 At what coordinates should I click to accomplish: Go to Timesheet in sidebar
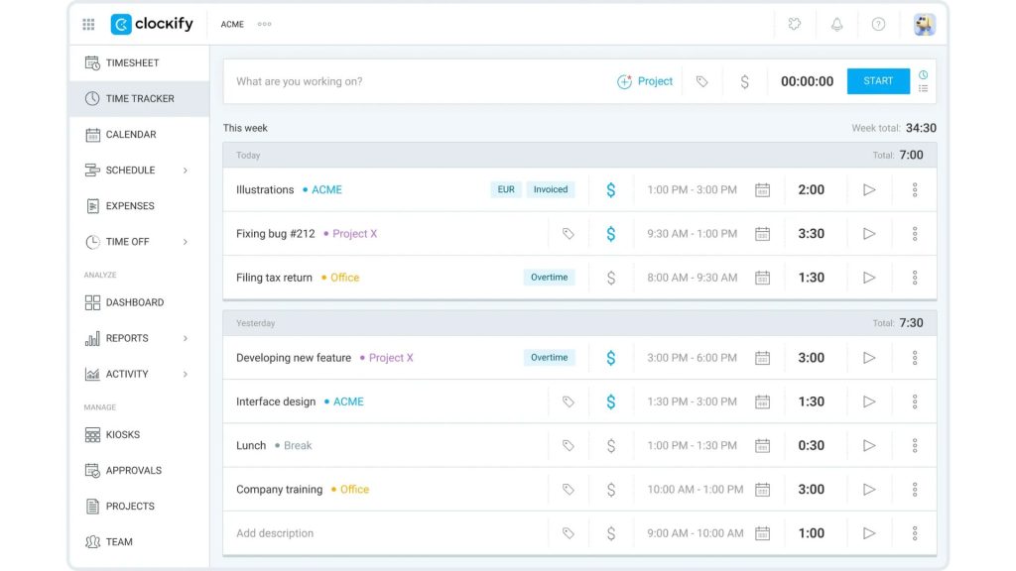(139, 62)
